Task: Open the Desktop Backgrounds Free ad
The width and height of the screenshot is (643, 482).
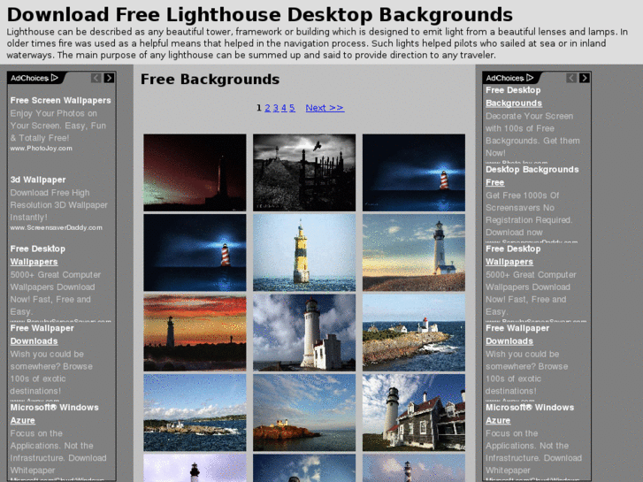Action: coord(532,176)
